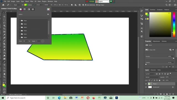Screen dimensions: 177x100
Task: Select the Horizontal Type tool
Action: click(x=4, y=65)
